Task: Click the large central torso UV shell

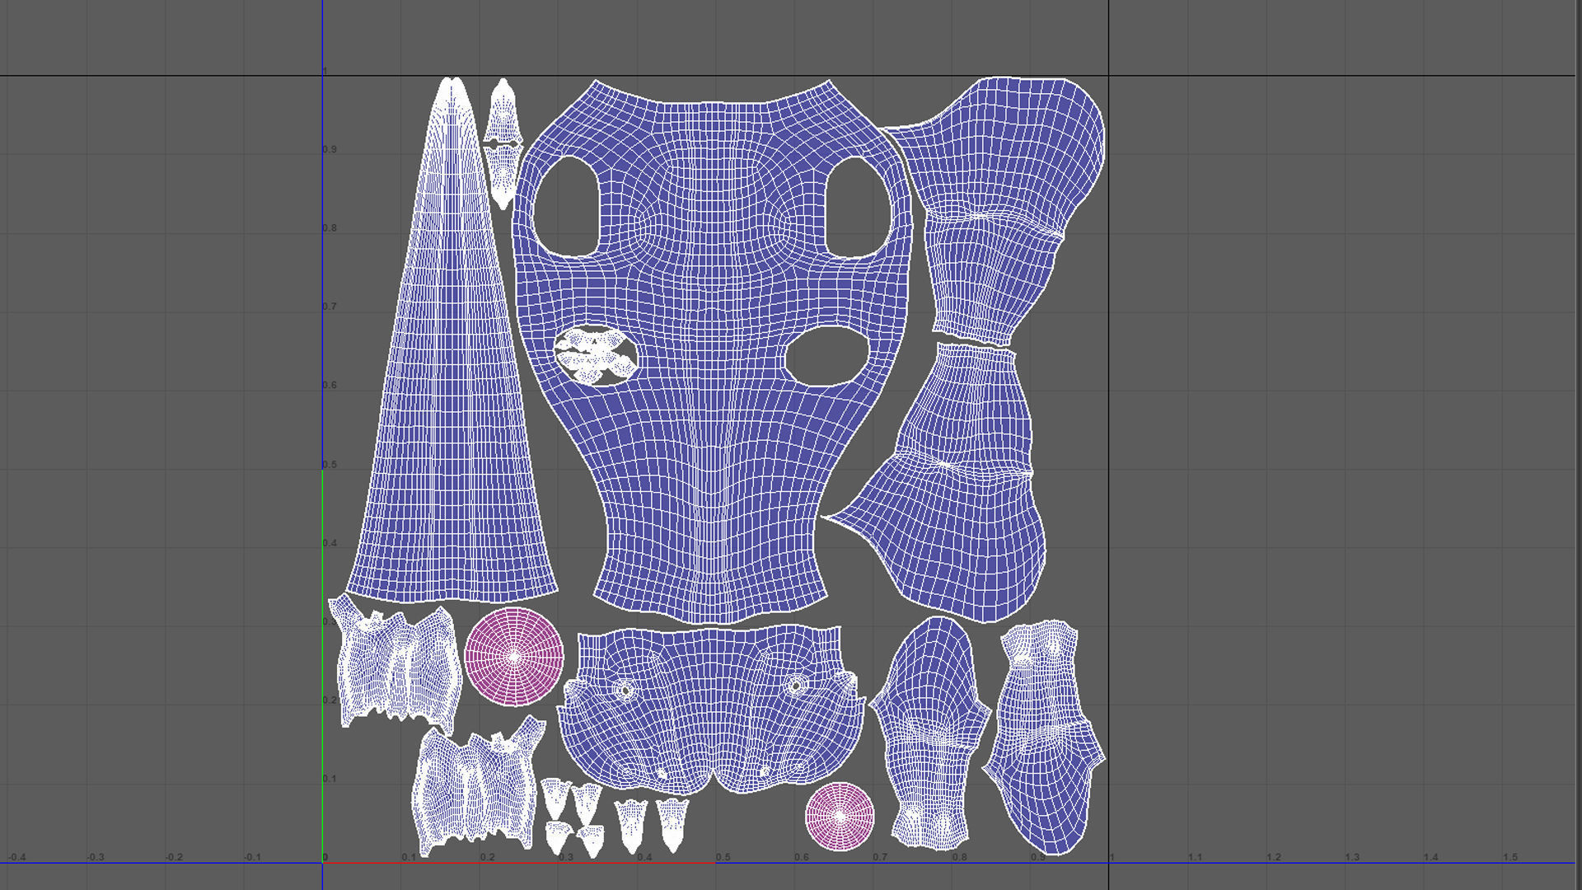Action: tap(709, 371)
